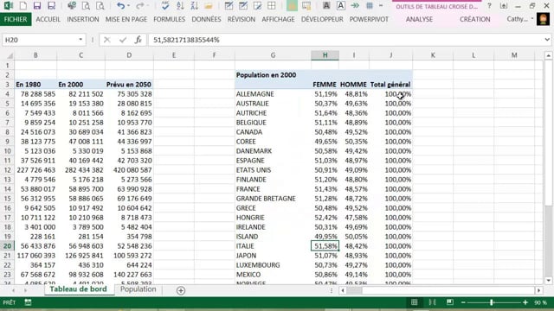Open the FICHIER menu button
554x311 pixels.
click(x=16, y=19)
